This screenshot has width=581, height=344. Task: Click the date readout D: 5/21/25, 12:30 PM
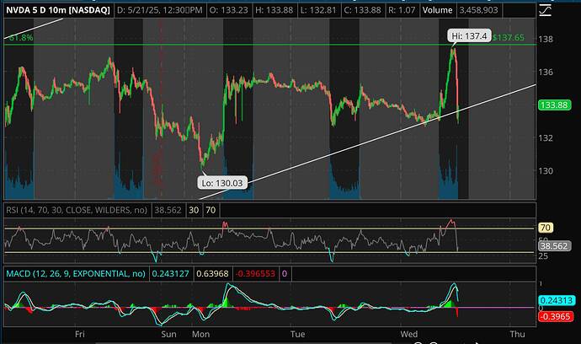[160, 10]
